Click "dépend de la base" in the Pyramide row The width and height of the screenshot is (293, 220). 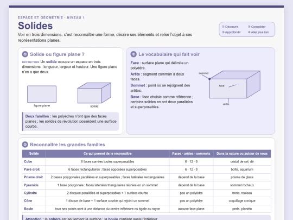(191, 185)
